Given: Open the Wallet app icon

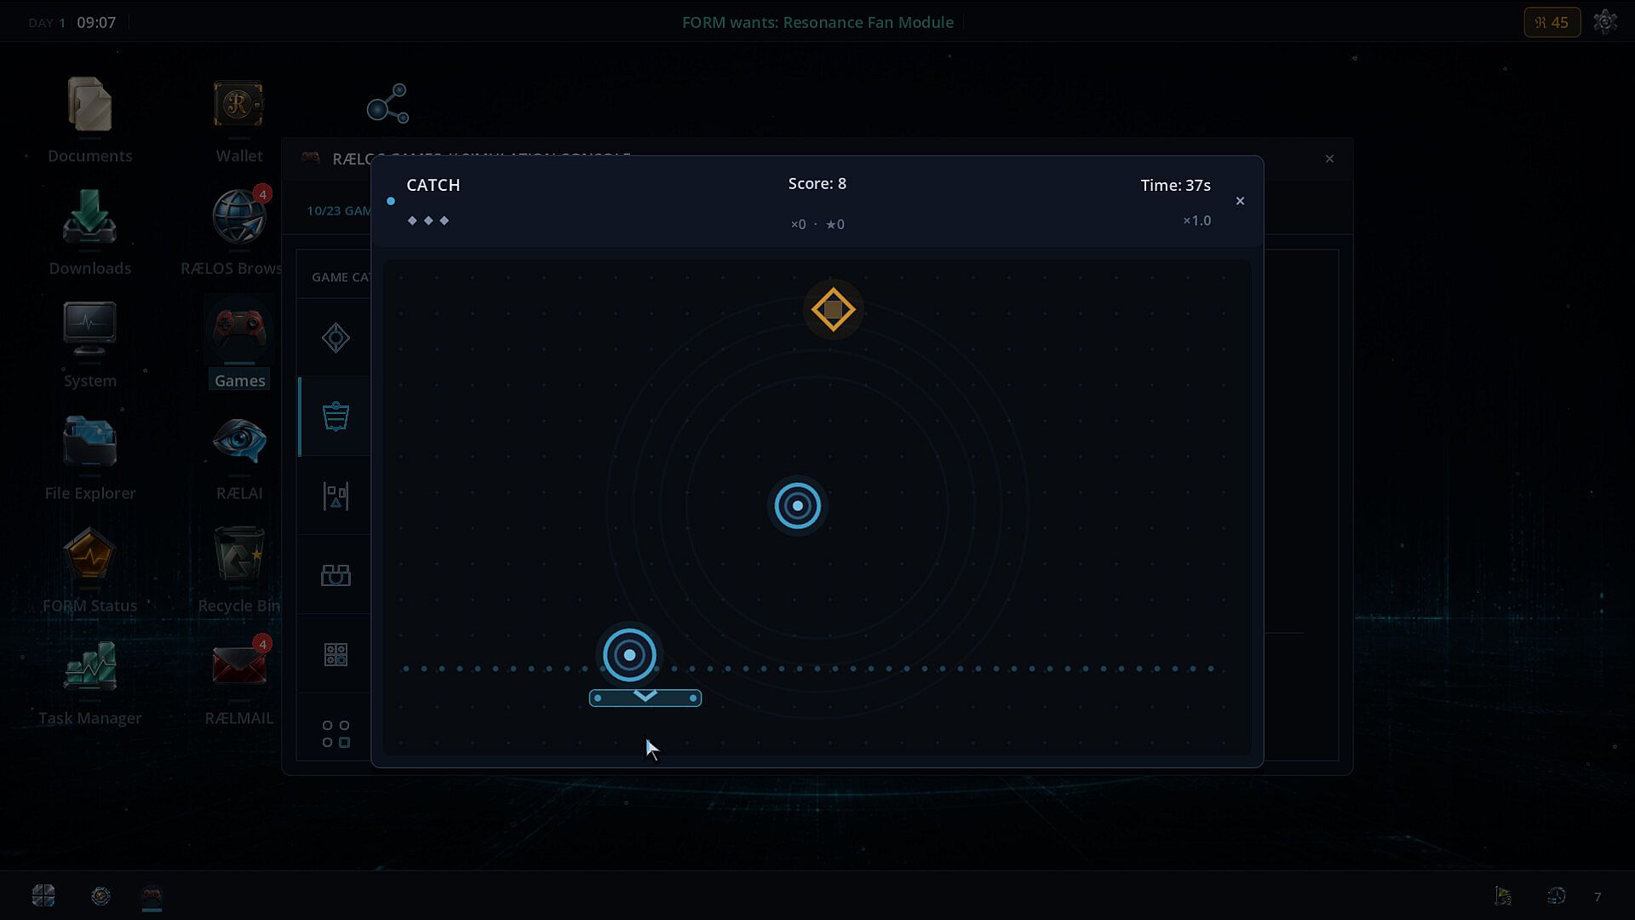Looking at the screenshot, I should tap(238, 105).
